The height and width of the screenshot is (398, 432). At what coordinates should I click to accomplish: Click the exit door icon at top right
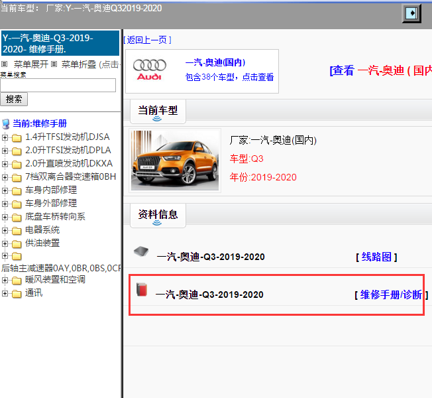[x=411, y=13]
